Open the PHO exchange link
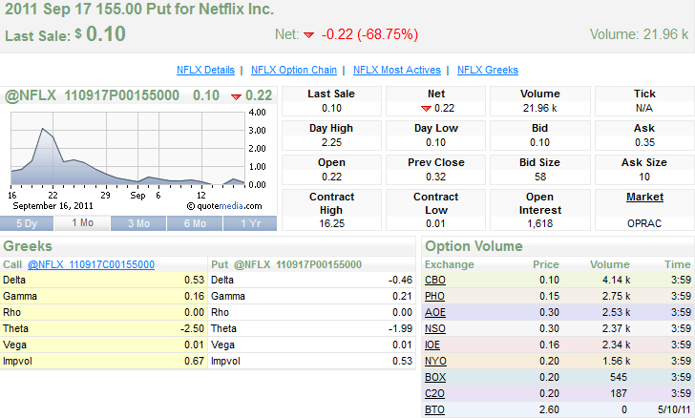 (x=434, y=296)
